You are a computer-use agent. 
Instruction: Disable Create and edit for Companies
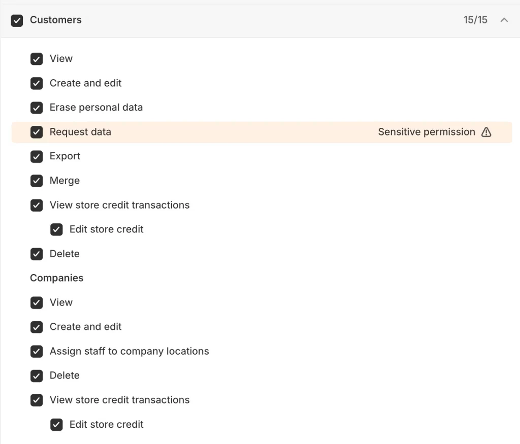(x=37, y=327)
